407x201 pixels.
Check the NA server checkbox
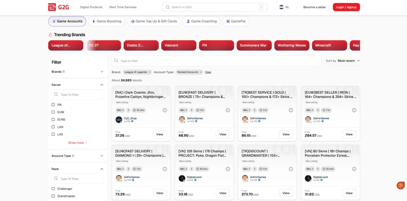pyautogui.click(x=53, y=105)
